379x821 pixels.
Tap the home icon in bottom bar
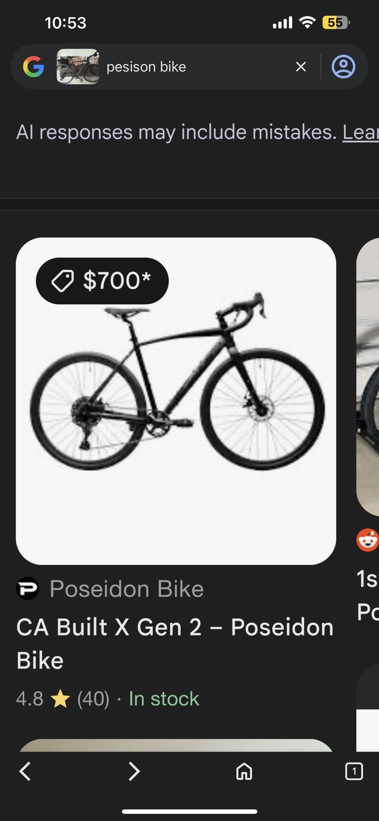pyautogui.click(x=244, y=771)
